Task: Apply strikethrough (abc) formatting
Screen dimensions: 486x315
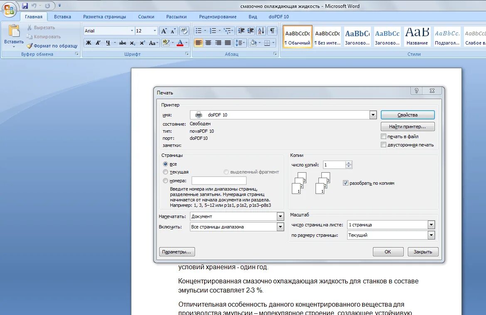Action: 122,43
